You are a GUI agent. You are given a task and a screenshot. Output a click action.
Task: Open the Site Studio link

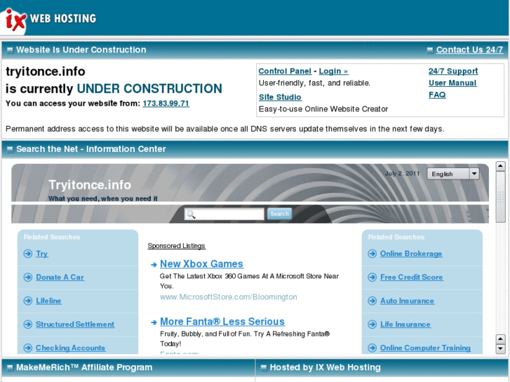[x=280, y=97]
